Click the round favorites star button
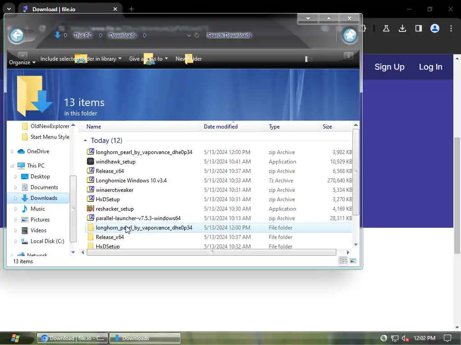This screenshot has height=345, width=461. (349, 35)
